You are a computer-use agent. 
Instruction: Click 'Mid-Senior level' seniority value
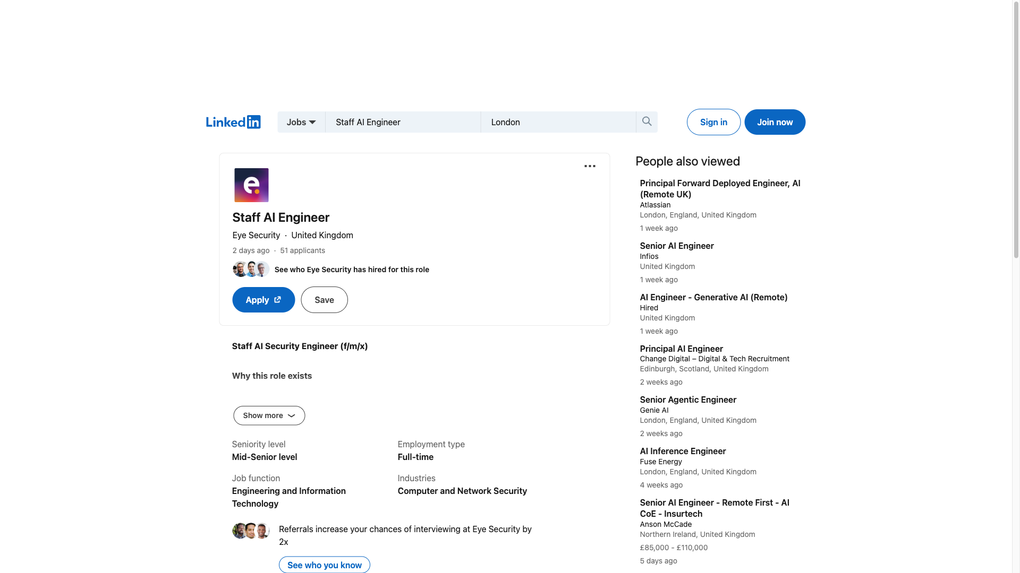(x=265, y=457)
